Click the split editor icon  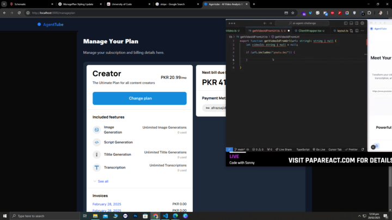357,30
